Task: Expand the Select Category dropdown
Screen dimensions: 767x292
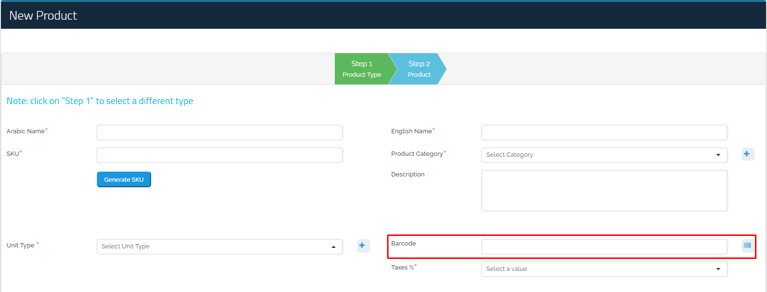Action: coord(603,155)
